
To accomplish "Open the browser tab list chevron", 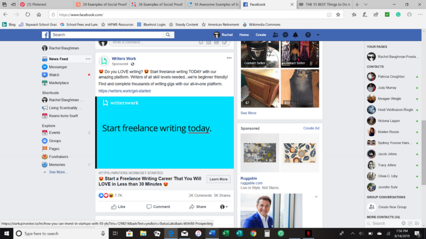I will coord(366,5).
